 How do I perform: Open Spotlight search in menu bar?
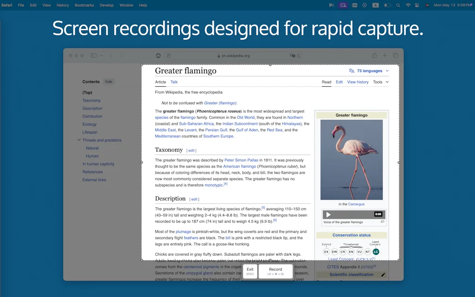[398, 5]
